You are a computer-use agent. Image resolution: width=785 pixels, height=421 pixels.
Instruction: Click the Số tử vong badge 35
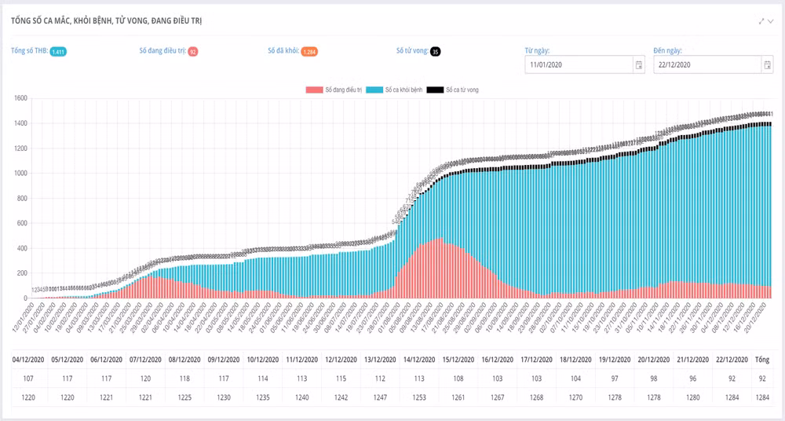coord(435,52)
